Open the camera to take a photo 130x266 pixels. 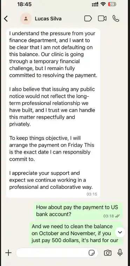coord(108,253)
